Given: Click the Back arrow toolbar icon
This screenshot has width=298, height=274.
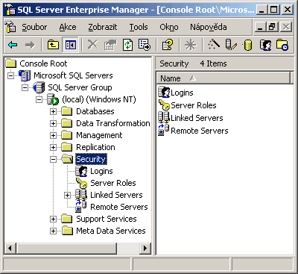Looking at the screenshot, I should [13, 45].
